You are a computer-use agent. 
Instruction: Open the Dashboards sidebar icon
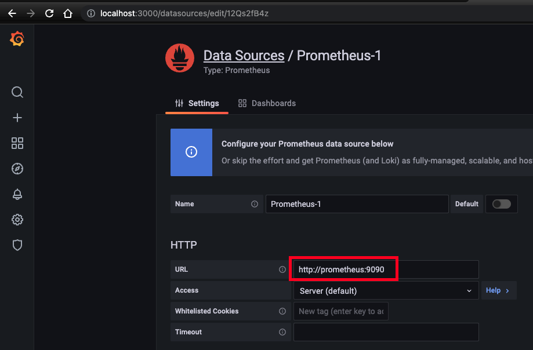tap(17, 143)
